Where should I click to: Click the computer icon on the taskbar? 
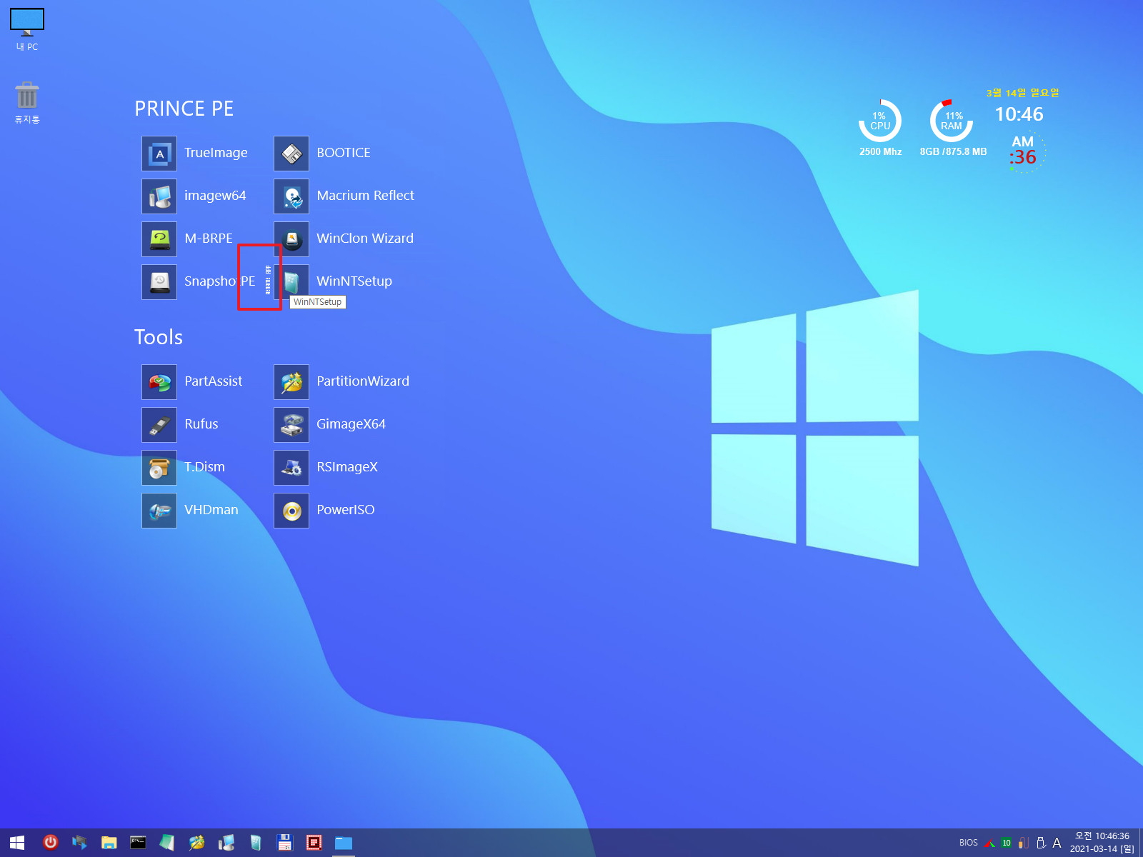click(x=226, y=843)
